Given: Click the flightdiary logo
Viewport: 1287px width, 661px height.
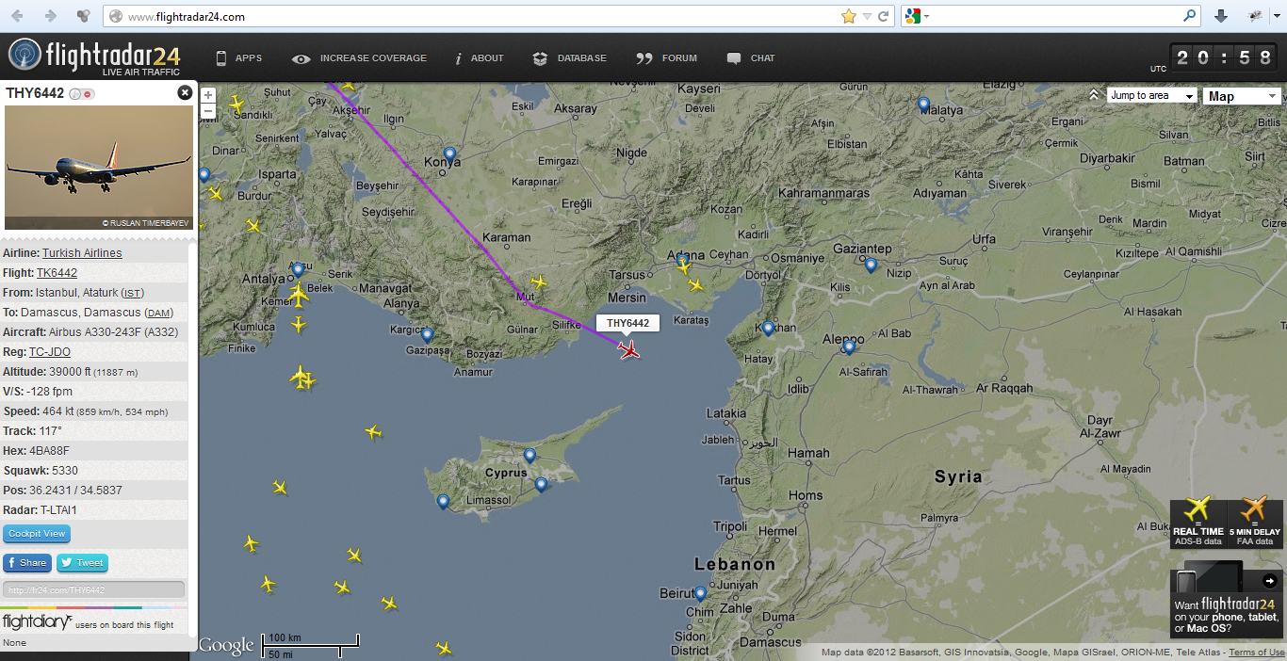Looking at the screenshot, I should point(37,622).
